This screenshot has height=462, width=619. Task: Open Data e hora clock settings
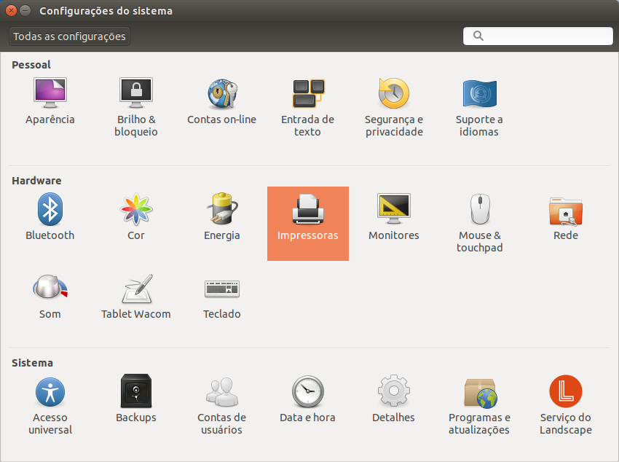[308, 391]
